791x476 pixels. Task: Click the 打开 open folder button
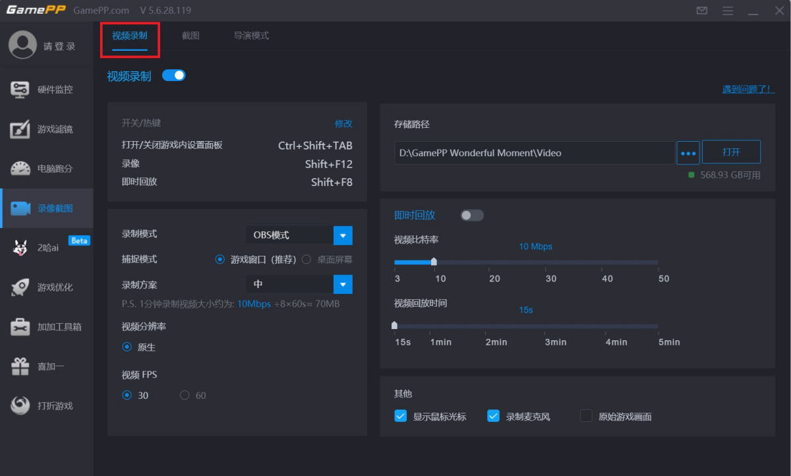pos(731,152)
